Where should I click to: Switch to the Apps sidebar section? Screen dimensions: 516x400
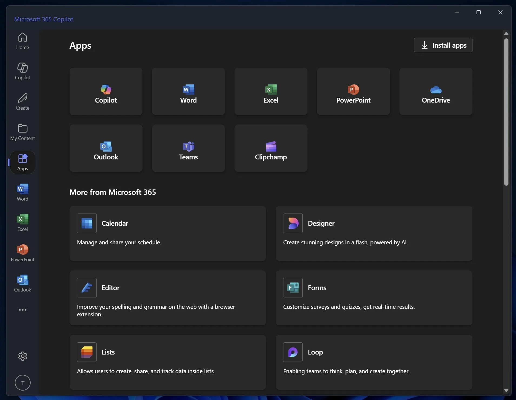[22, 162]
